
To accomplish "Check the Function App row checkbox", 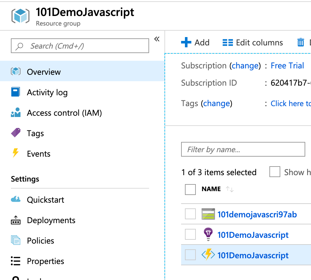I will pos(190,255).
